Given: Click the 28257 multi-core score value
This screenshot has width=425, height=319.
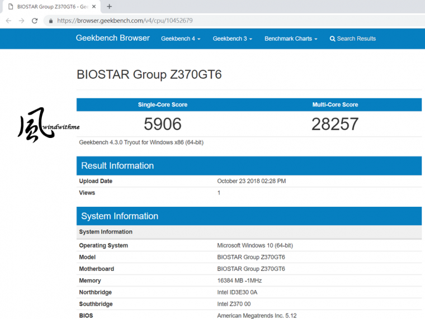Looking at the screenshot, I should (x=335, y=124).
